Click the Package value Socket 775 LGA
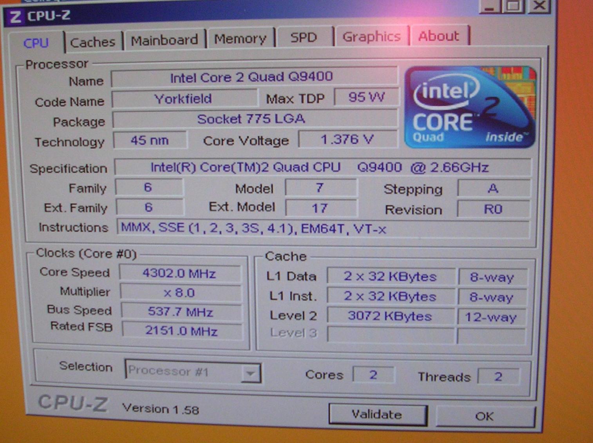This screenshot has height=443, width=593. 255,119
